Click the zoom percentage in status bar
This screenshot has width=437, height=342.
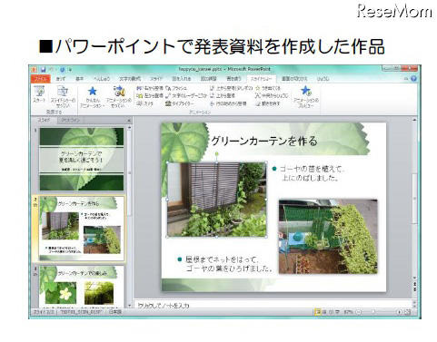pos(348,312)
